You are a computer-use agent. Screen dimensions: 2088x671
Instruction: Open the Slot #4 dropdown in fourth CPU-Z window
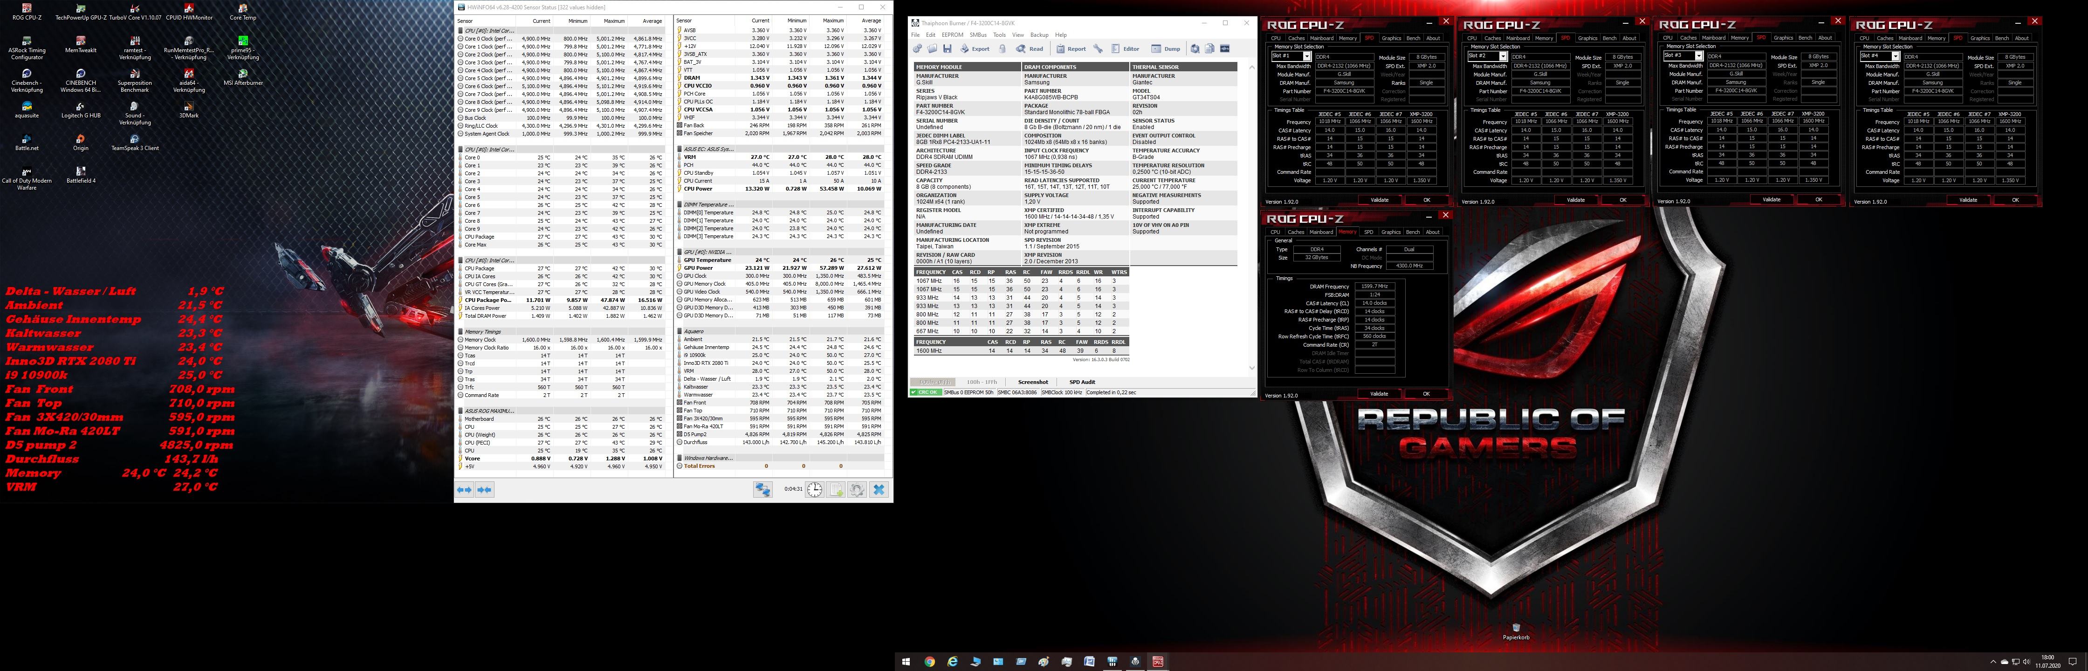click(1880, 56)
